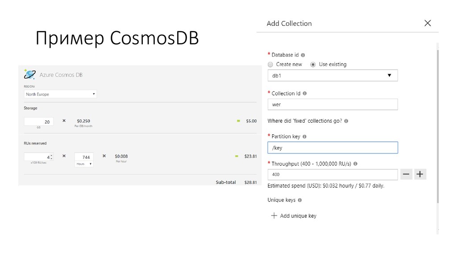Image resolution: width=457 pixels, height=257 pixels.
Task: Click the info icon next to Collection Id
Action: (x=304, y=93)
